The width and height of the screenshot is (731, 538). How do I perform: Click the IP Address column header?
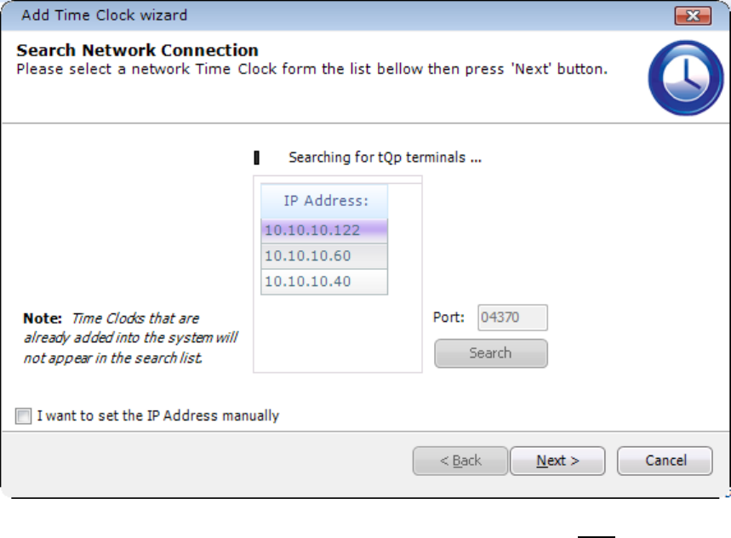324,202
